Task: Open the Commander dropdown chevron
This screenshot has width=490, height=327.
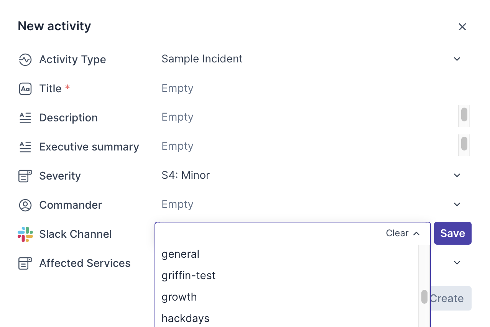Action: [x=457, y=204]
